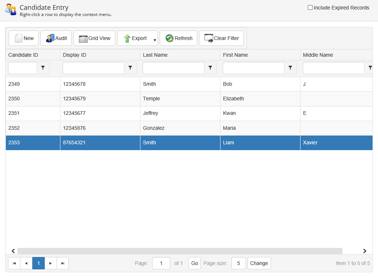Click the horizontal scrollbar right arrow
Screen dimensions: 378x277
pos(365,251)
